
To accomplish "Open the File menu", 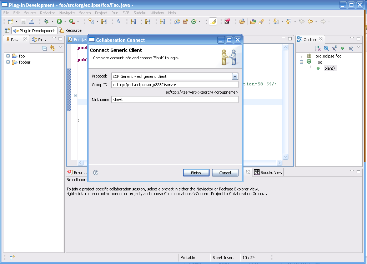I will 6,13.
